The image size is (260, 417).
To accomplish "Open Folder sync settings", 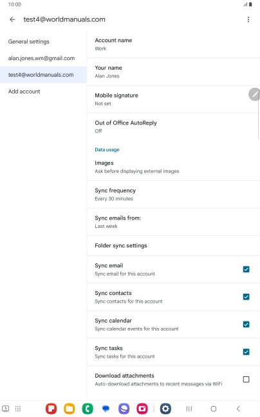I will click(x=173, y=245).
